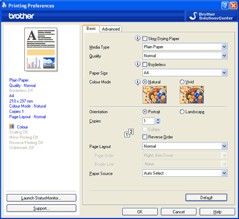This screenshot has height=219, width=239.
Task: Select the Natural colour mode radio button
Action: 145,82
